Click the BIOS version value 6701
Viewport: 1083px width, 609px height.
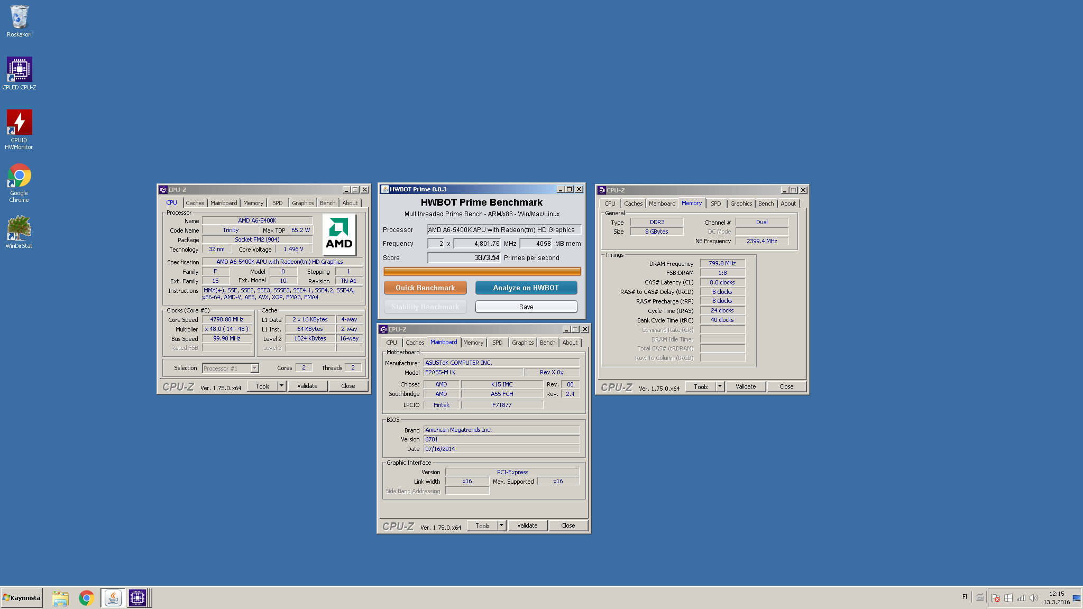click(x=501, y=439)
